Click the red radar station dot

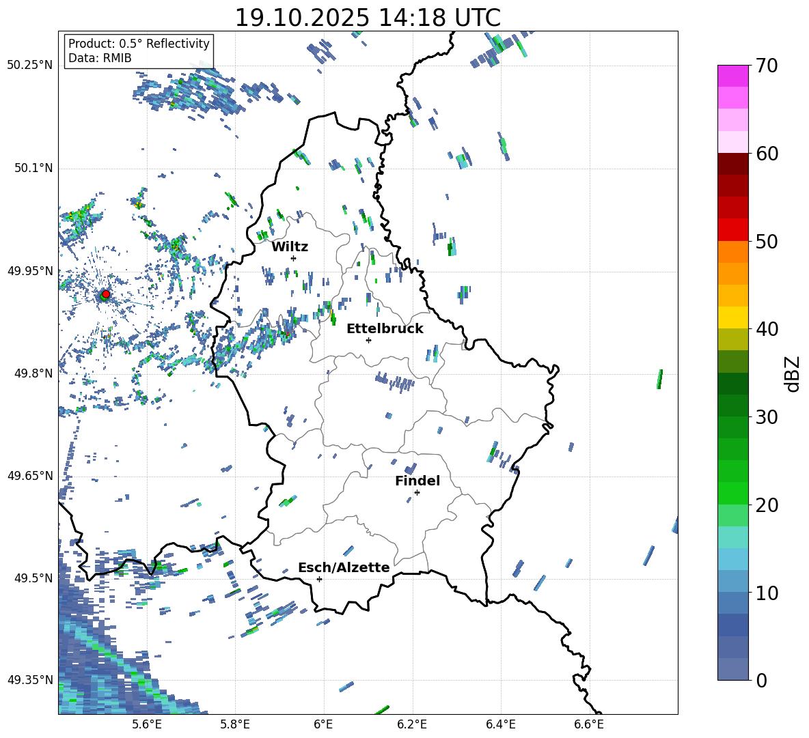(x=105, y=294)
